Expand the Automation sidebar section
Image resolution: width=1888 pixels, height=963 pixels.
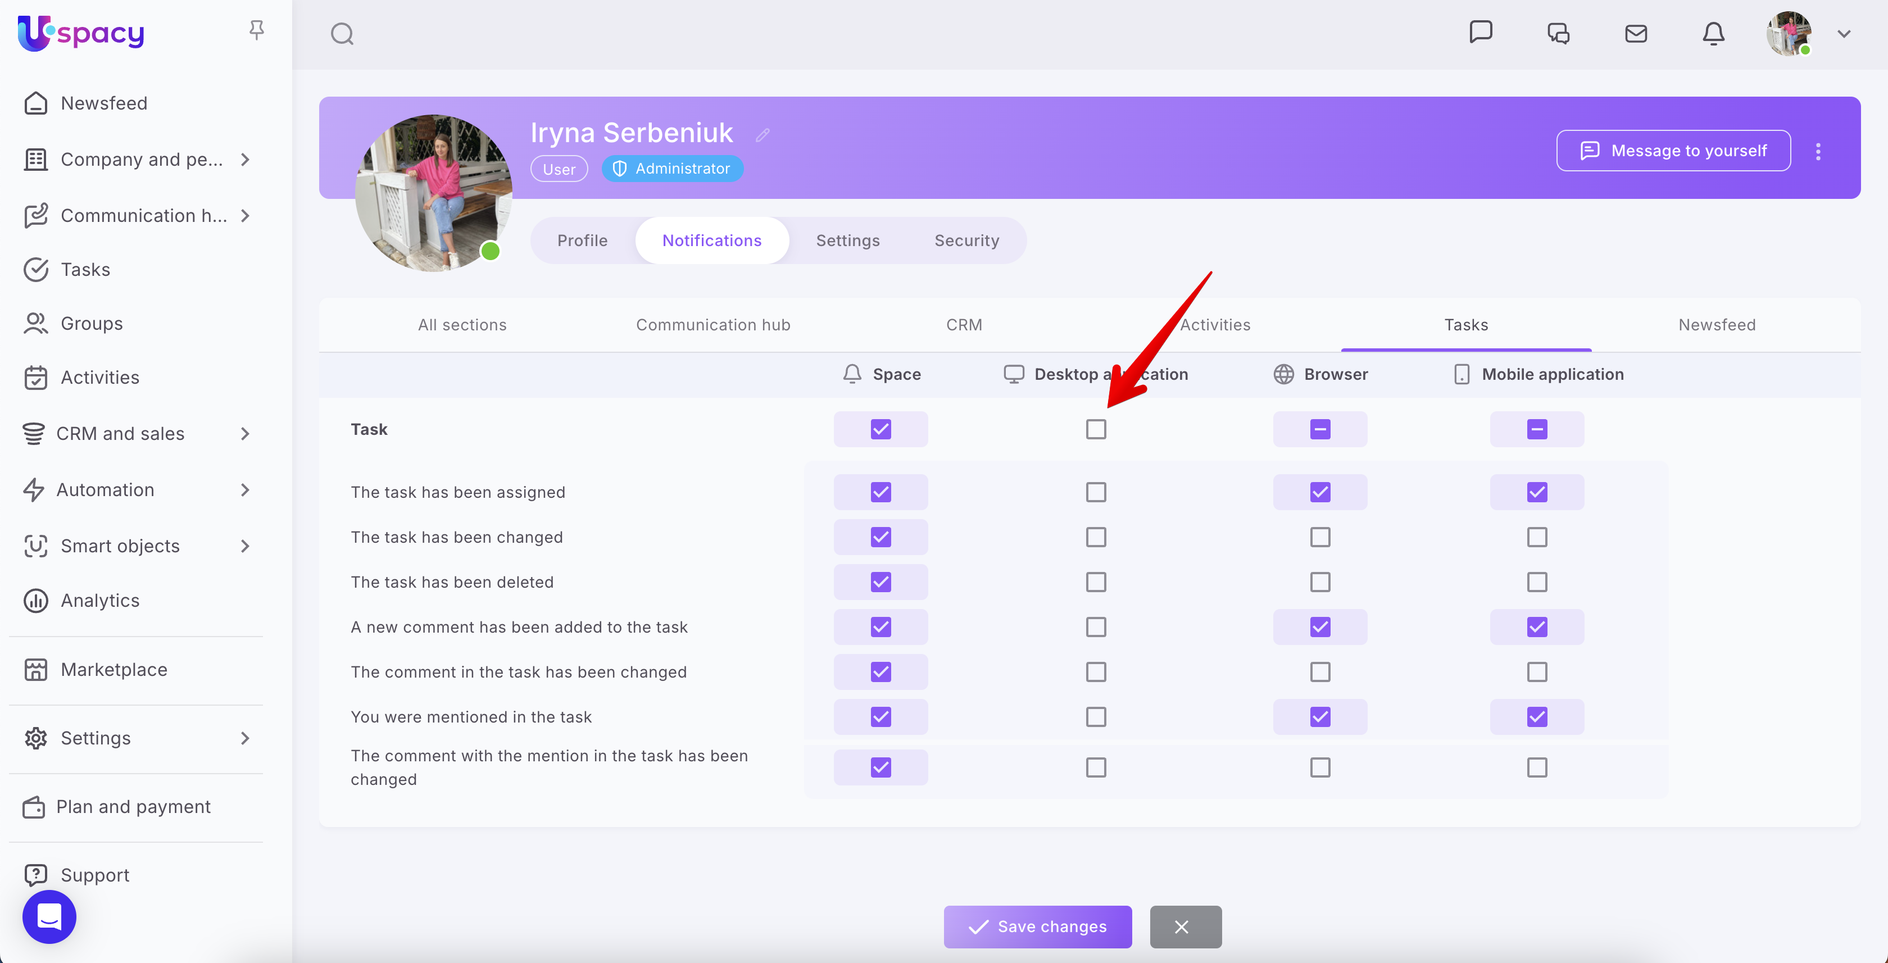(x=245, y=489)
